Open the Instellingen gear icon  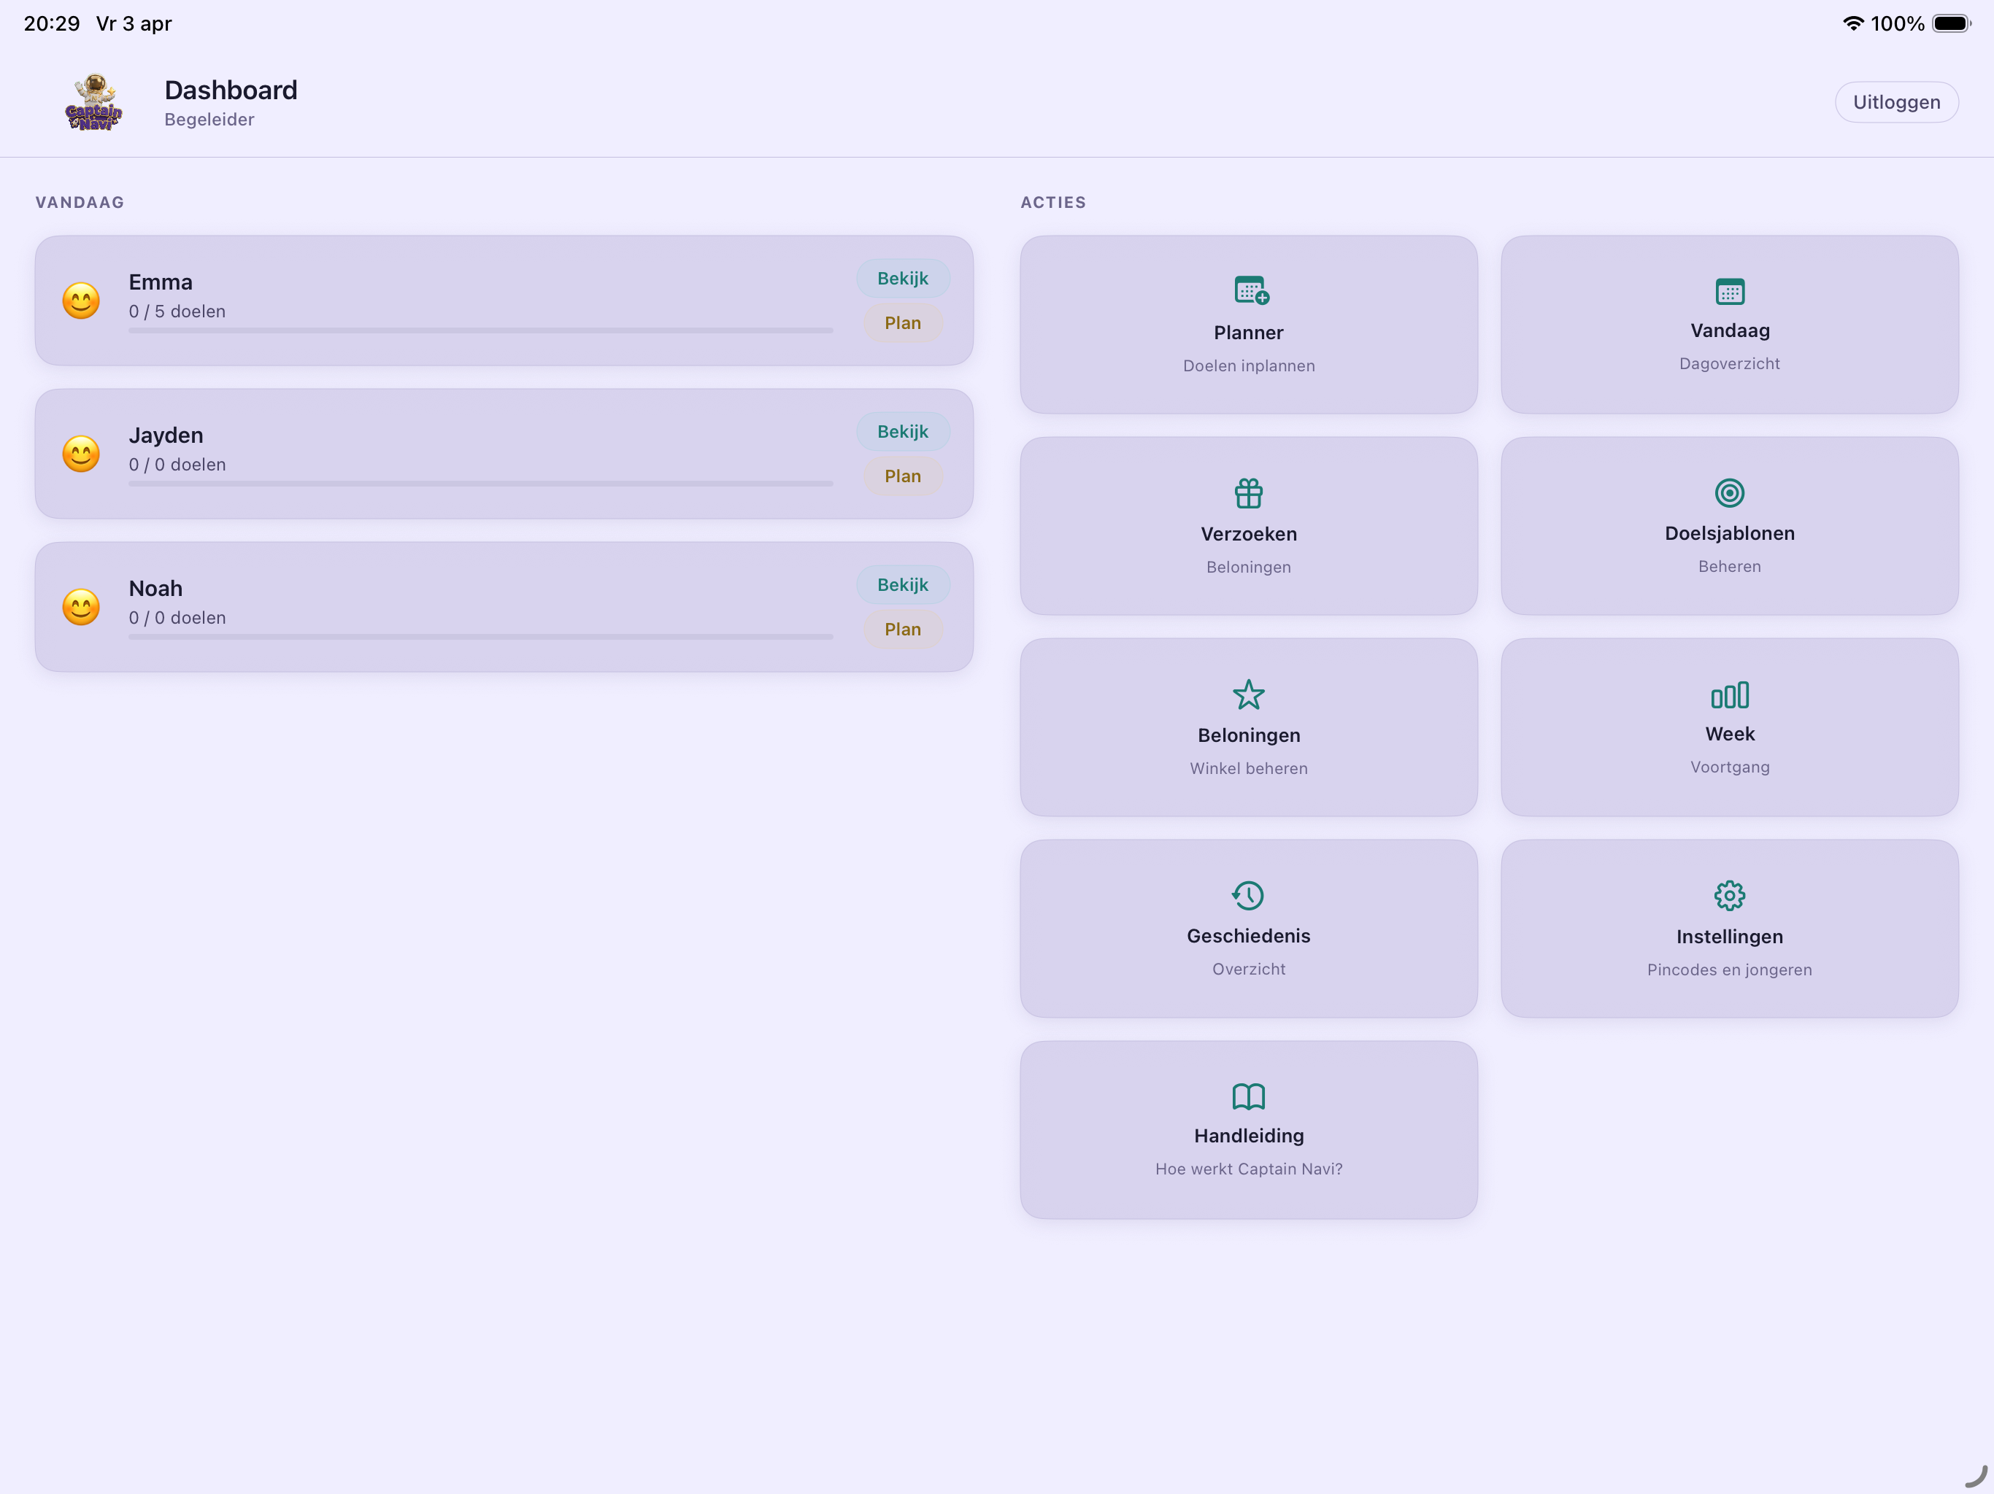tap(1729, 896)
